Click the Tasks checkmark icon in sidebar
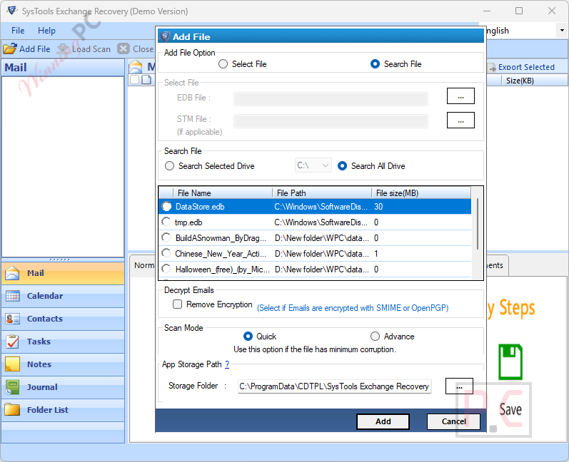Image resolution: width=569 pixels, height=462 pixels. pos(13,342)
